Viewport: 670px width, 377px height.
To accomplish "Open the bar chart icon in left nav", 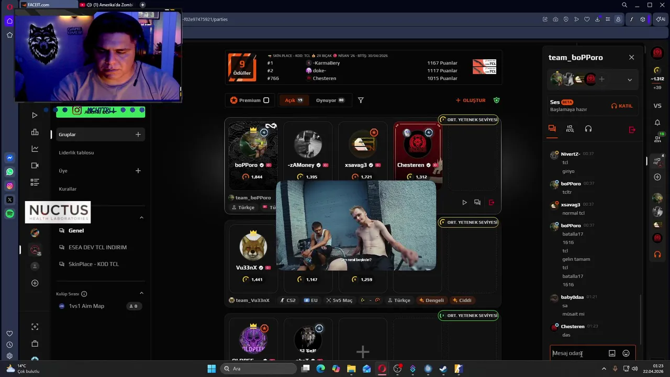I will pos(35,132).
